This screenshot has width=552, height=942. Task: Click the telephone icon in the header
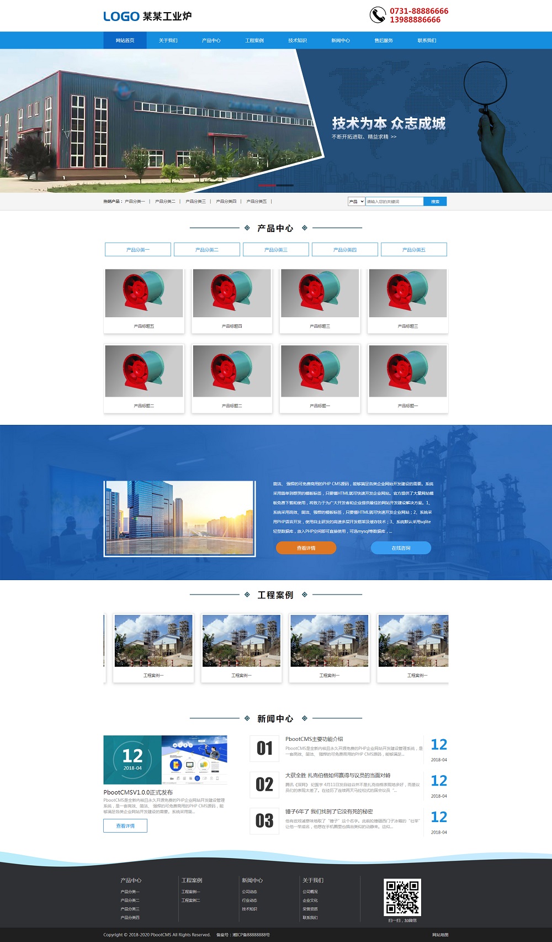[x=378, y=15]
